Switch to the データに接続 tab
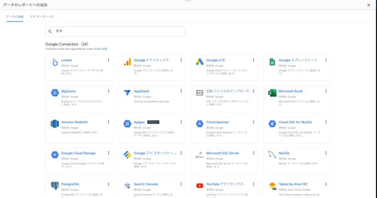377x198 pixels. [x=15, y=17]
